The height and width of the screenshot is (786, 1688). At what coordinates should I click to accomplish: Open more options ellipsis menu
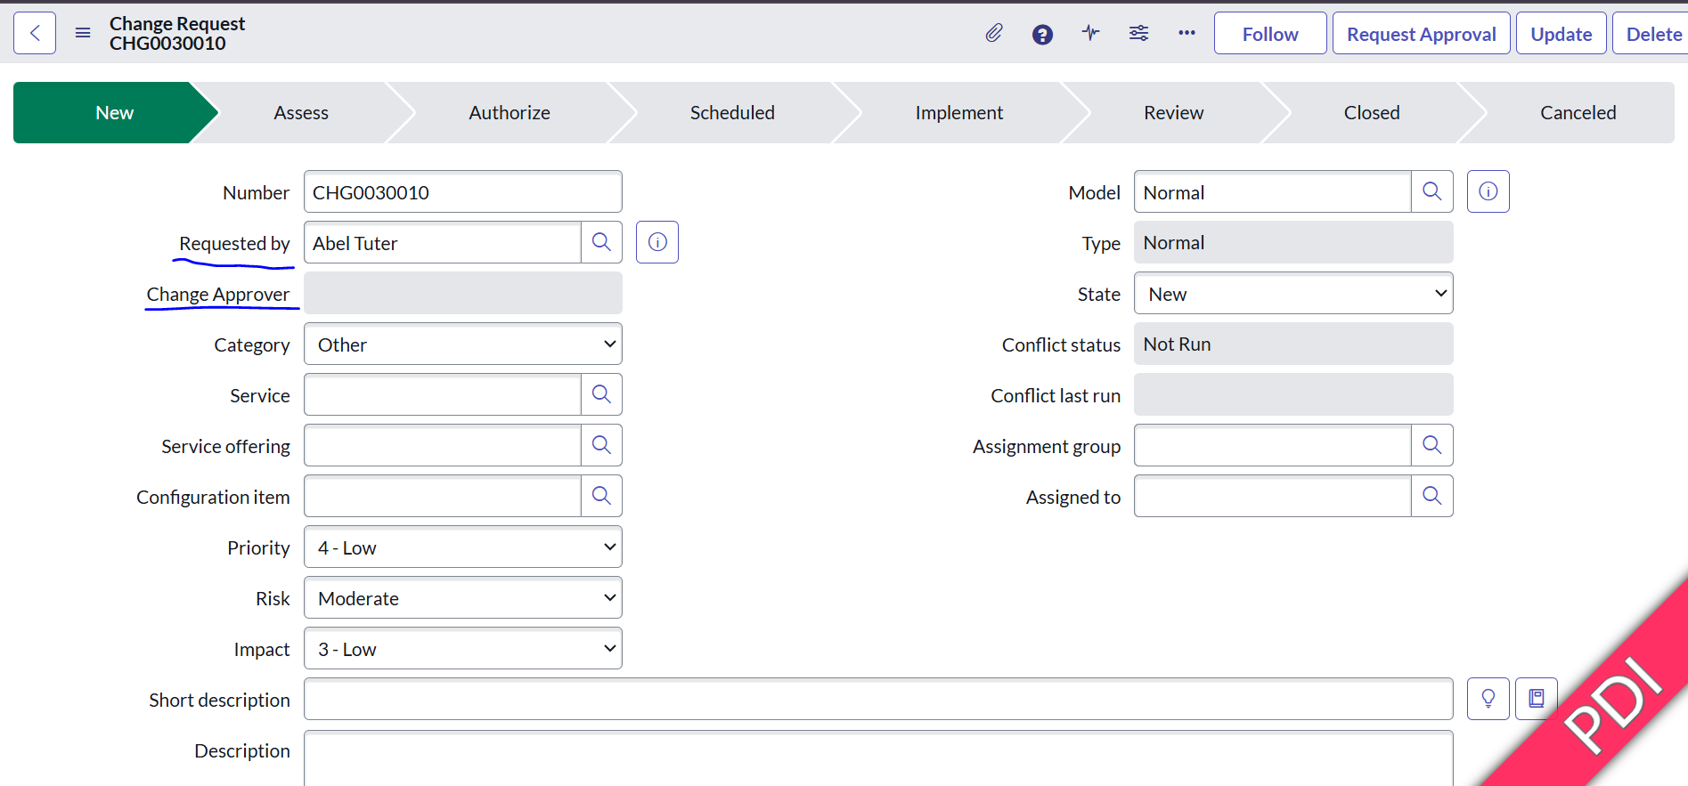(1186, 33)
